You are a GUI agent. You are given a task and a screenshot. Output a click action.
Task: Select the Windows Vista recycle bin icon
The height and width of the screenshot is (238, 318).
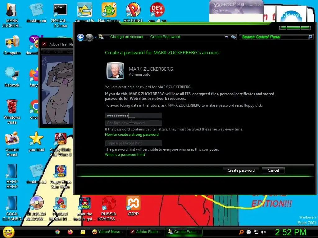[12, 112]
